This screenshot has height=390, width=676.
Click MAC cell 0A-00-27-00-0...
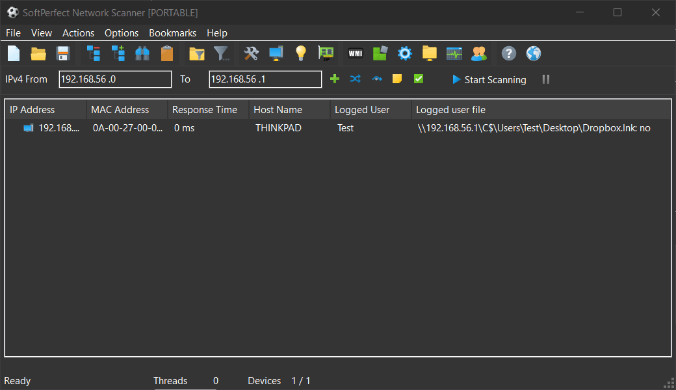click(127, 128)
